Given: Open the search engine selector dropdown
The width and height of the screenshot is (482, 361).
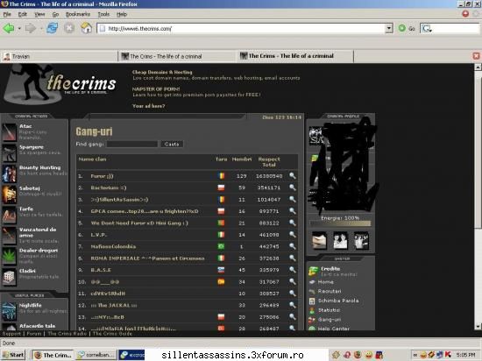Looking at the screenshot, I should [427, 29].
